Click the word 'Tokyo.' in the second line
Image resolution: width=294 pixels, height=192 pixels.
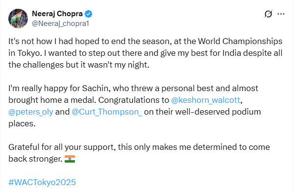[x=29, y=53]
